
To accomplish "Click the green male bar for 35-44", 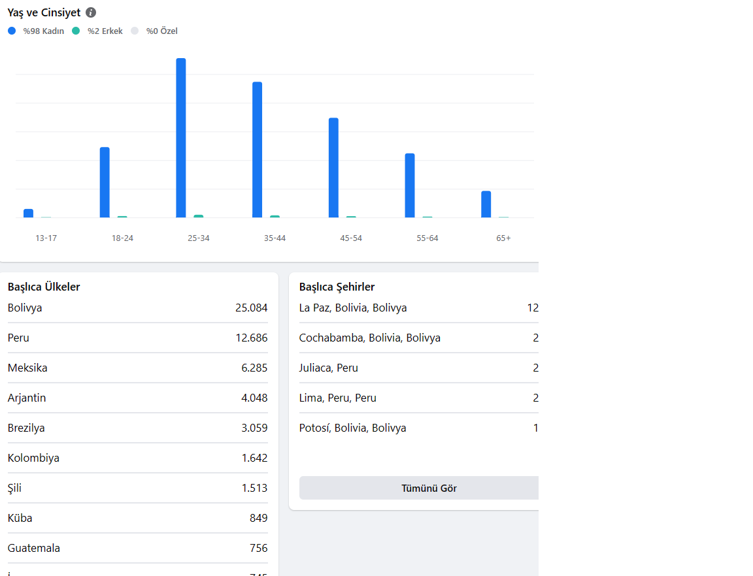I will (275, 216).
